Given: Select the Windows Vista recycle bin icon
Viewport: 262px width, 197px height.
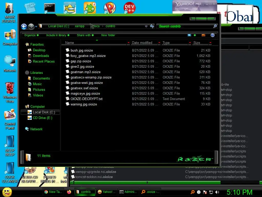Looking at the screenshot, I should (x=10, y=92).
